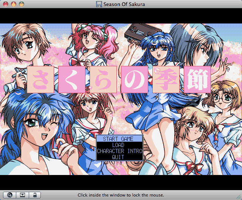Click the magnifier zoom icon in bottom toolbar
Screen dimensions: 242x200
click(9, 195)
